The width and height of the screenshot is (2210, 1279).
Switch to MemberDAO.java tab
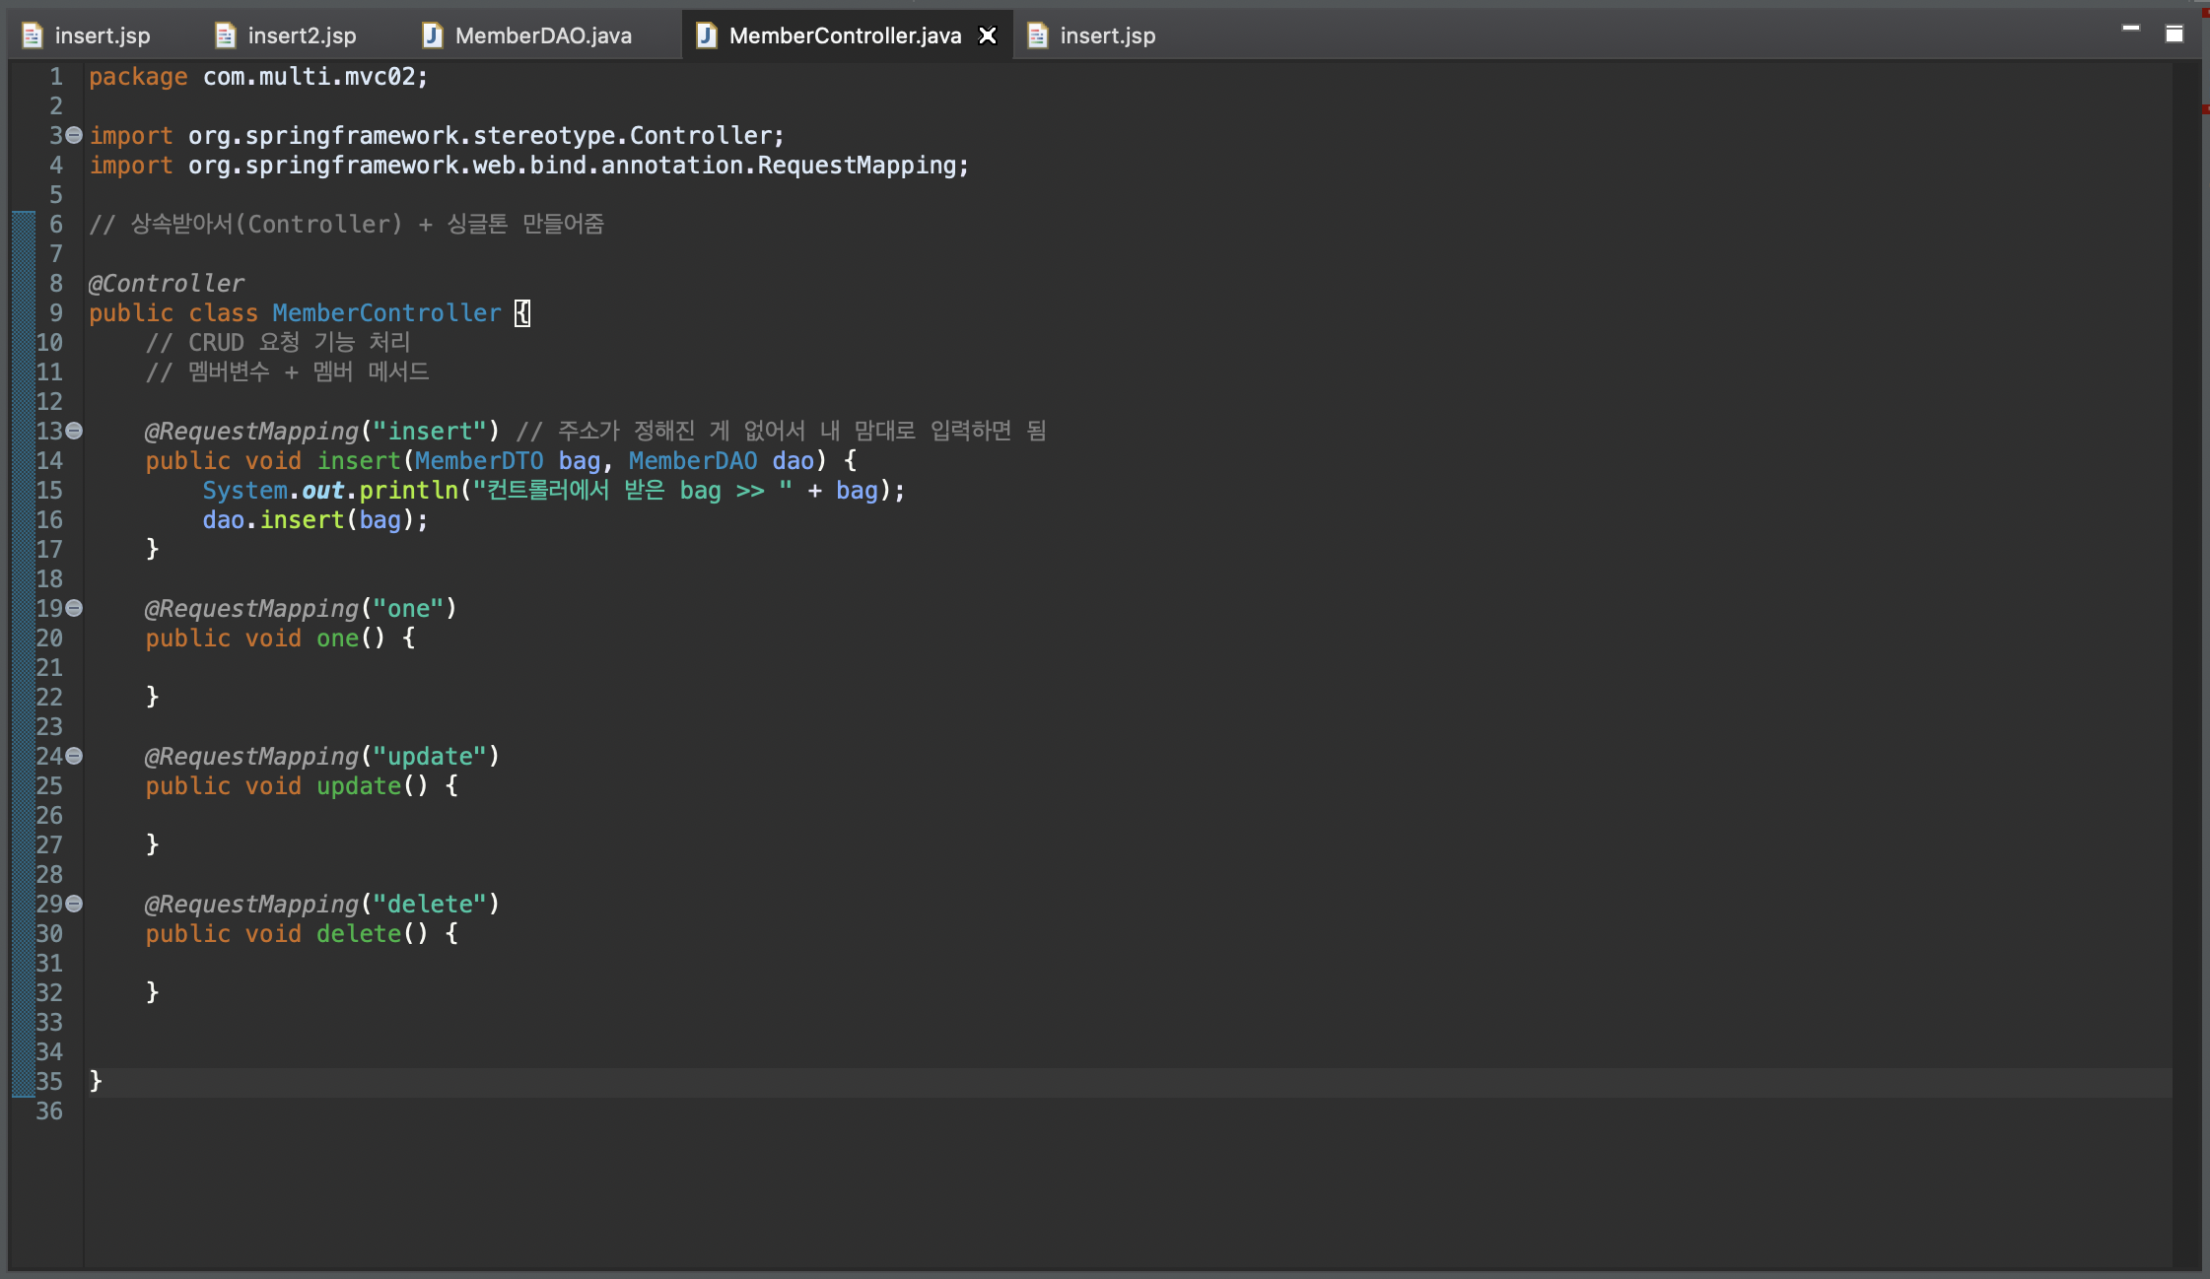(542, 35)
